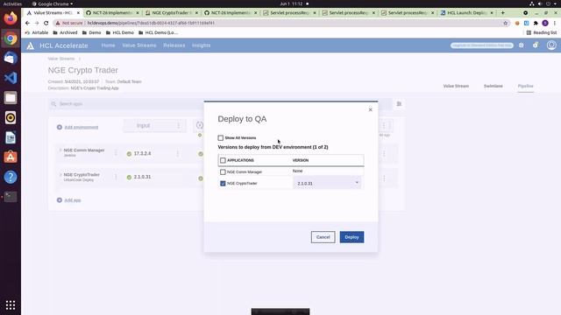Open the Insights menu item
The height and width of the screenshot is (315, 561).
tap(201, 45)
